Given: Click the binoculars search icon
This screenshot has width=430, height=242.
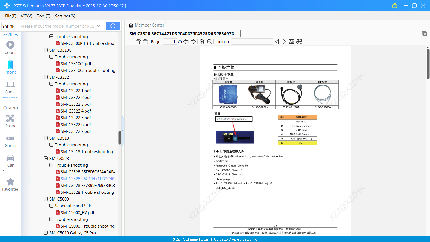Looking at the screenshot, I should tap(299, 41).
